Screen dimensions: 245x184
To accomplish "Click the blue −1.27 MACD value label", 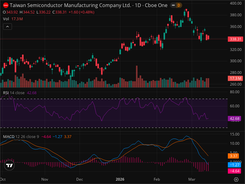I will point(234,165).
